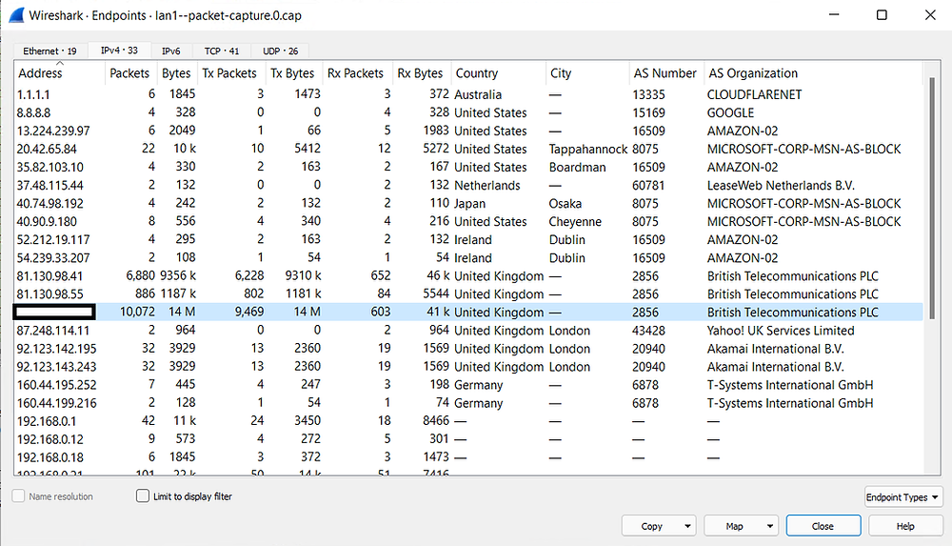The image size is (952, 546).
Task: Open Help for the Endpoints dialog
Action: tap(905, 526)
